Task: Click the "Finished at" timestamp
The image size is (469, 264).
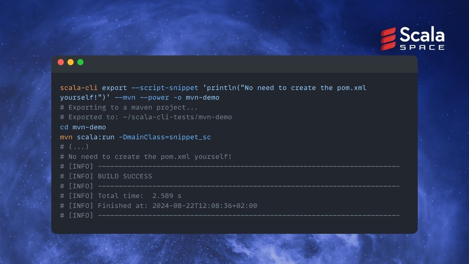Action: click(205, 206)
